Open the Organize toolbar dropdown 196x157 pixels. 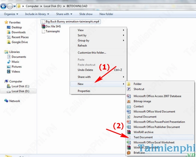click(11, 14)
